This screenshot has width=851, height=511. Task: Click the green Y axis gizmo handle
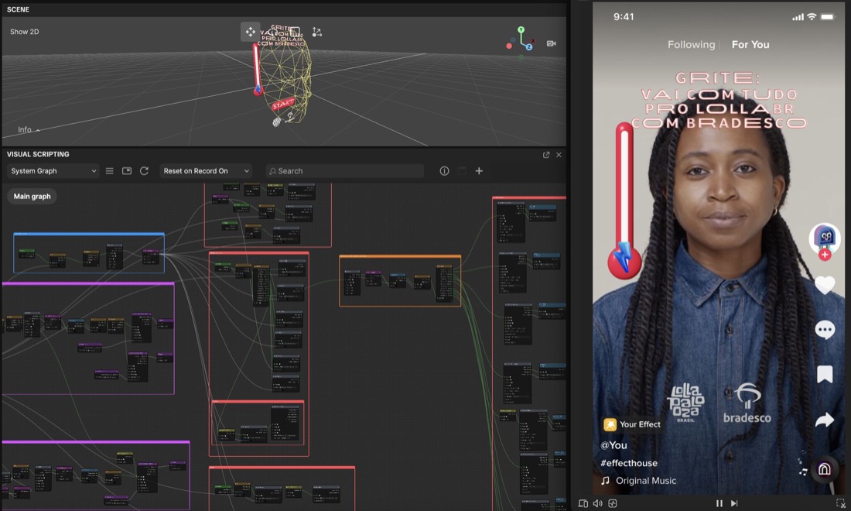(x=521, y=30)
